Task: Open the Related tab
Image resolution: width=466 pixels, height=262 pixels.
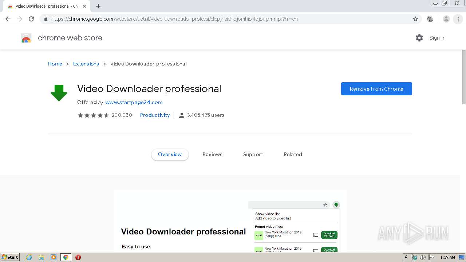Action: [293, 154]
